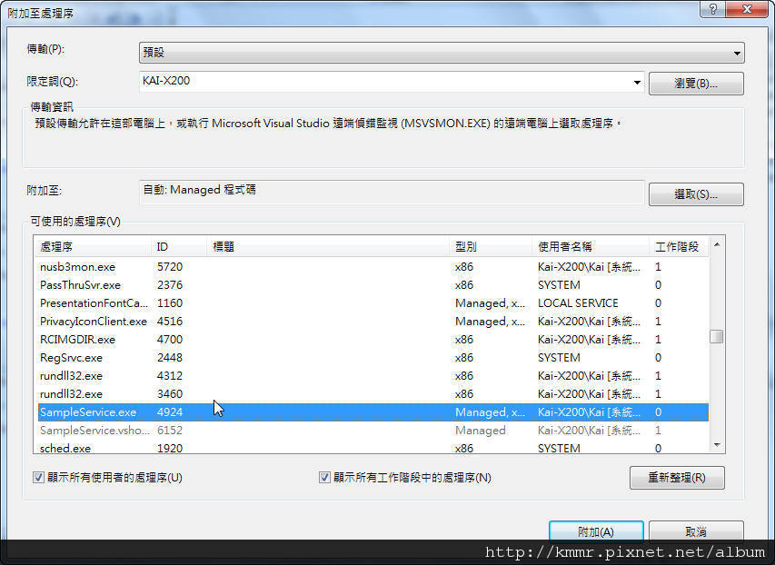Select SampleService.vsho... process row
The height and width of the screenshot is (565, 775).
click(373, 431)
